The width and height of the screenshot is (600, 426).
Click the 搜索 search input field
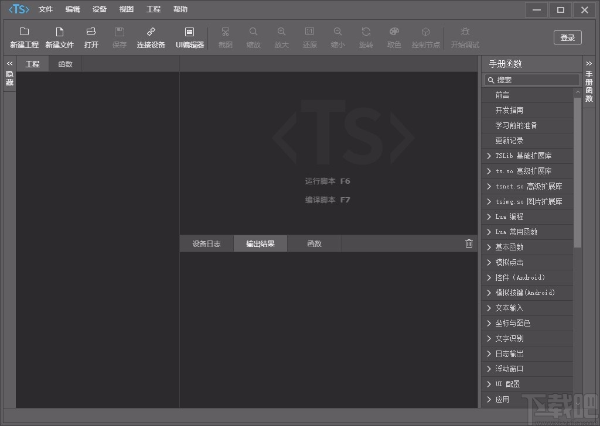coord(531,80)
